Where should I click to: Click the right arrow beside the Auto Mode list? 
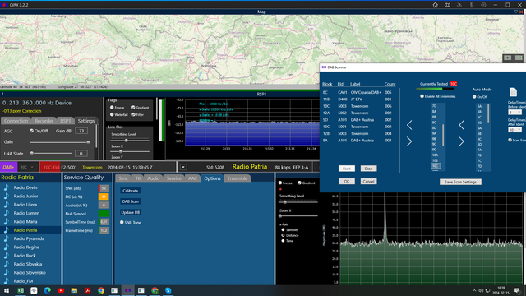point(461,141)
